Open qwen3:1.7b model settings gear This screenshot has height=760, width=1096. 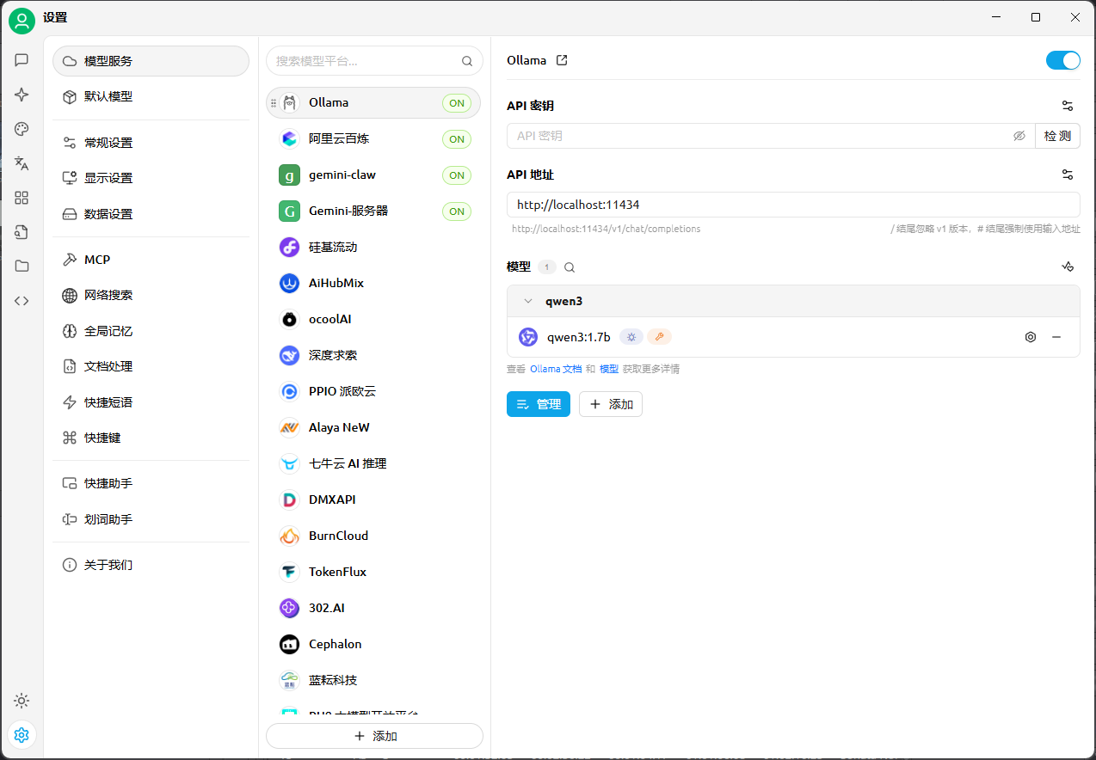point(1031,337)
